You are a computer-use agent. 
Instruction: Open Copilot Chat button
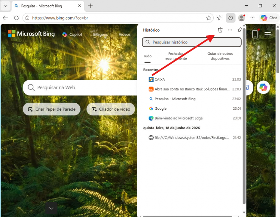pyautogui.click(x=269, y=18)
